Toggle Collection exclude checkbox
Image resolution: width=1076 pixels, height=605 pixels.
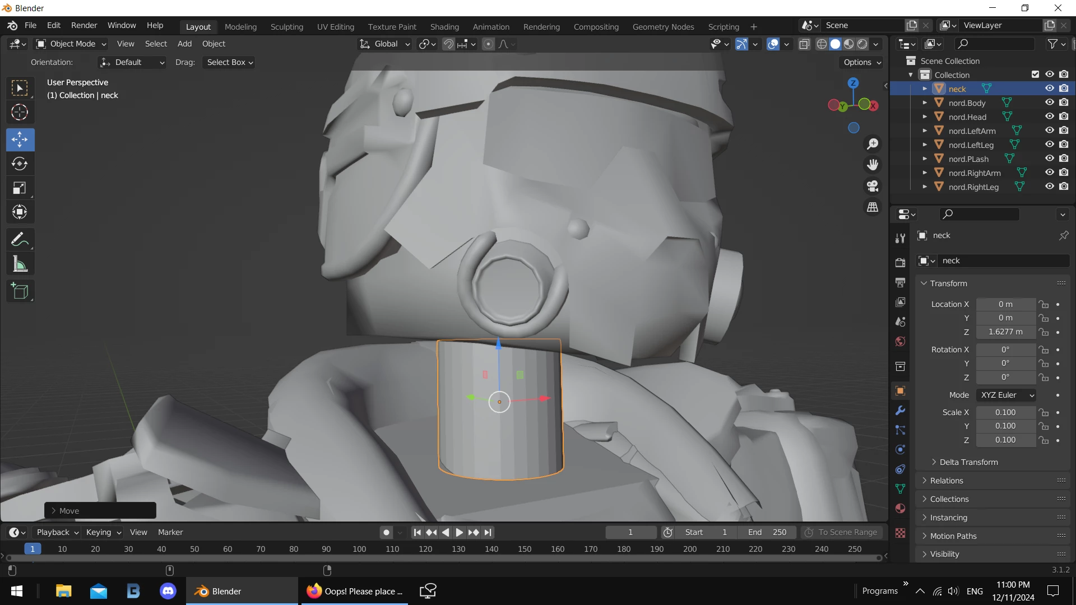click(x=1035, y=75)
